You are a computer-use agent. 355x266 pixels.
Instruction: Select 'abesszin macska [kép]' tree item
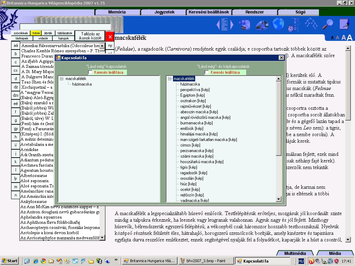coord(199,112)
